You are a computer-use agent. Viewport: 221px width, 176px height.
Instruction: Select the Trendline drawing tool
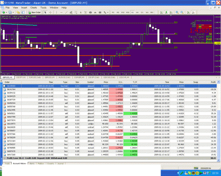click(66, 12)
